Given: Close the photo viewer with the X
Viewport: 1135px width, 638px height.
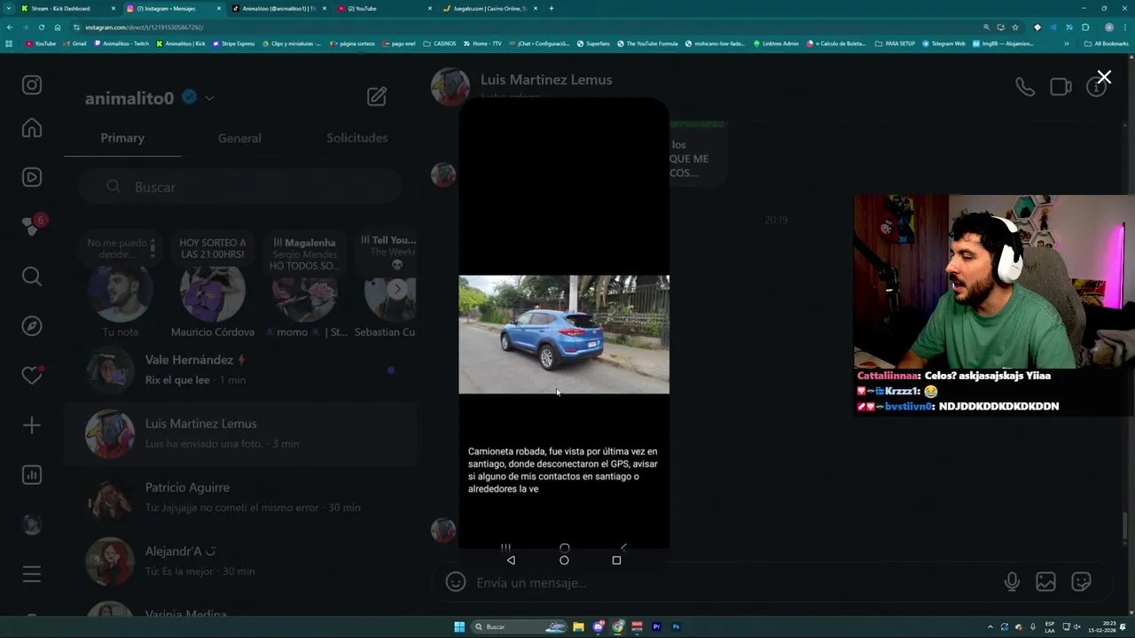Looking at the screenshot, I should point(1104,78).
